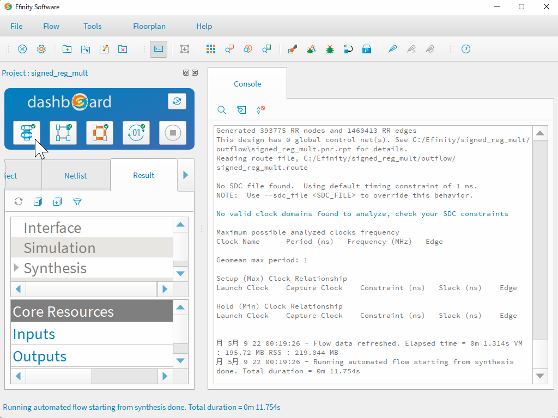The width and height of the screenshot is (558, 418).
Task: Click the second gray pen icon
Action: tap(430, 49)
